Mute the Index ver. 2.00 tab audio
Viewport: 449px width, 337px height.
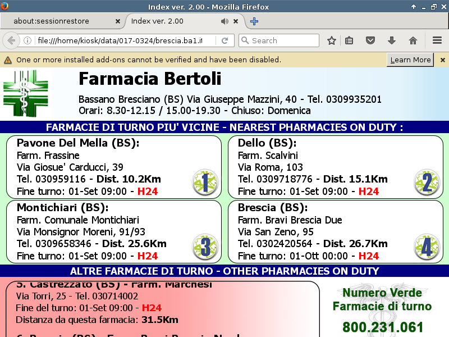point(224,21)
